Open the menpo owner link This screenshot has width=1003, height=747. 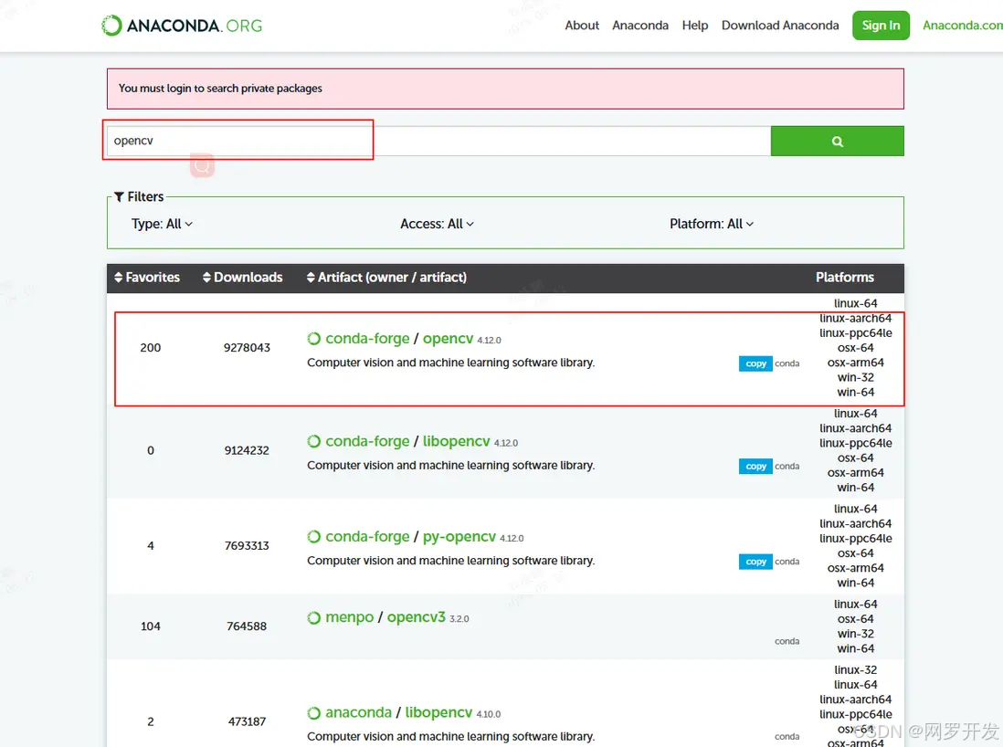coord(349,617)
